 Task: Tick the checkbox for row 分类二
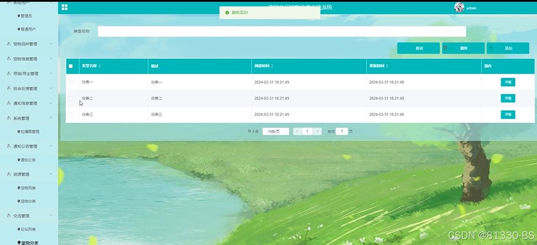pyautogui.click(x=71, y=98)
